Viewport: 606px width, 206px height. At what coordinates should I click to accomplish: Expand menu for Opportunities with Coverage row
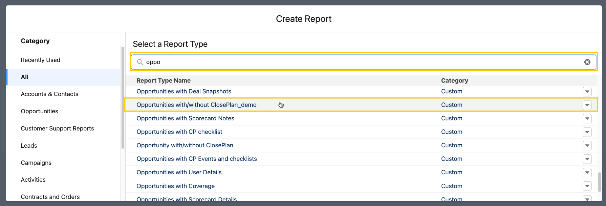[587, 186]
